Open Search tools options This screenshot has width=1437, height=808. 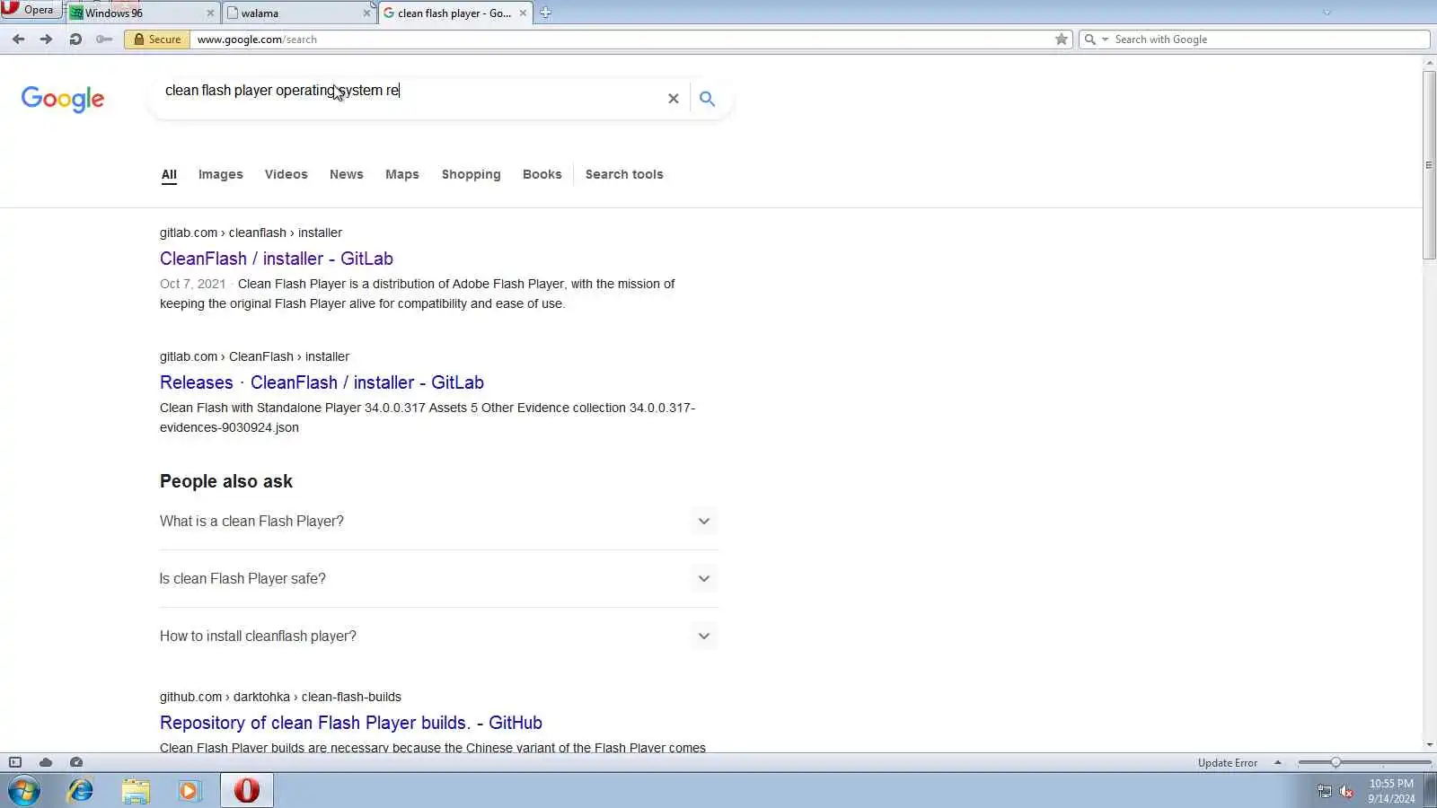[x=624, y=174]
